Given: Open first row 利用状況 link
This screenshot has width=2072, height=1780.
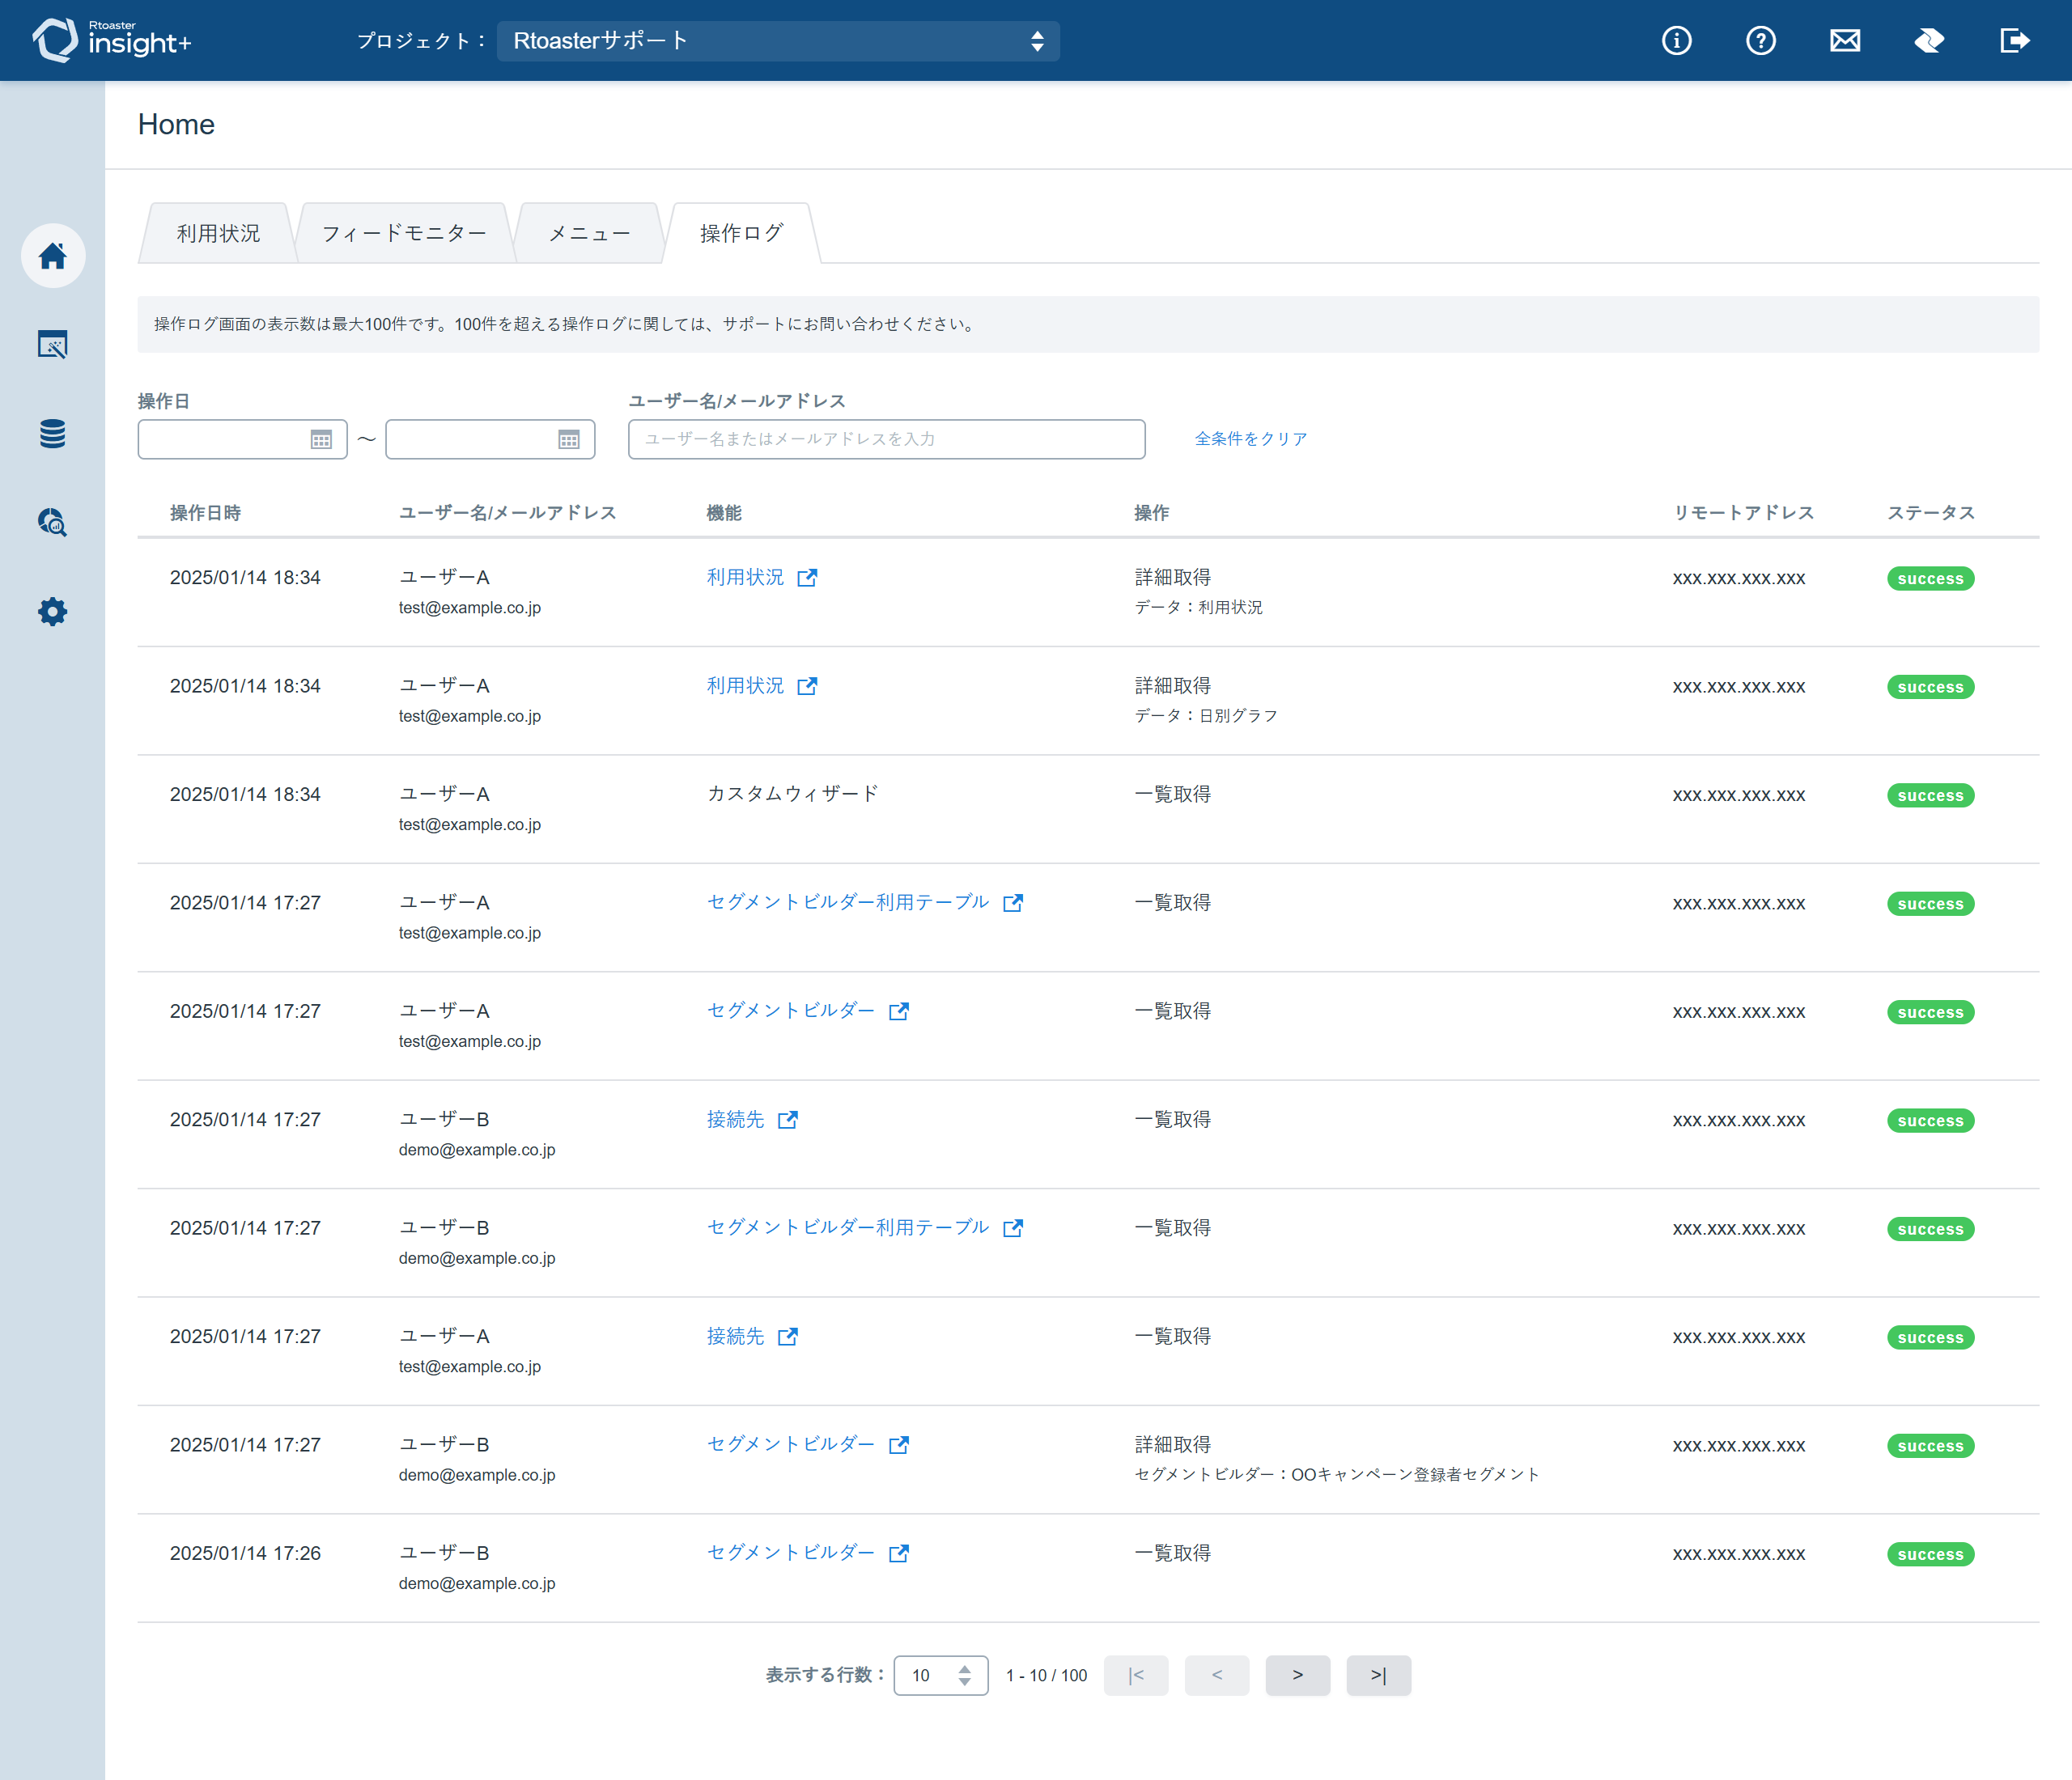Looking at the screenshot, I should (745, 578).
